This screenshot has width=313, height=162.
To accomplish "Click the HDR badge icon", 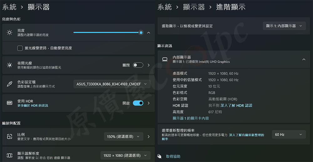I will (x=10, y=103).
